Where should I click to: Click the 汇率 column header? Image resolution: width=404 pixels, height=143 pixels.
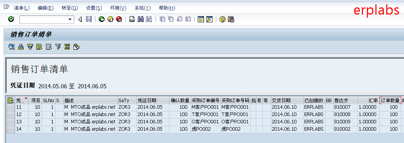click(368, 100)
